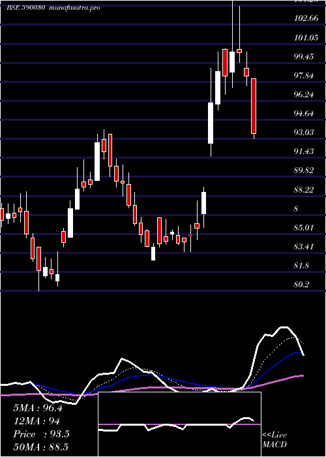The height and width of the screenshot is (457, 326).
Task: Click the tall white gap-up candle near 93
Action: [x=211, y=123]
